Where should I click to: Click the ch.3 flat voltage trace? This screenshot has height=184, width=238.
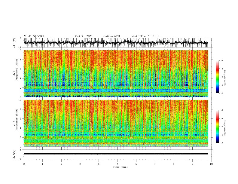116,154
